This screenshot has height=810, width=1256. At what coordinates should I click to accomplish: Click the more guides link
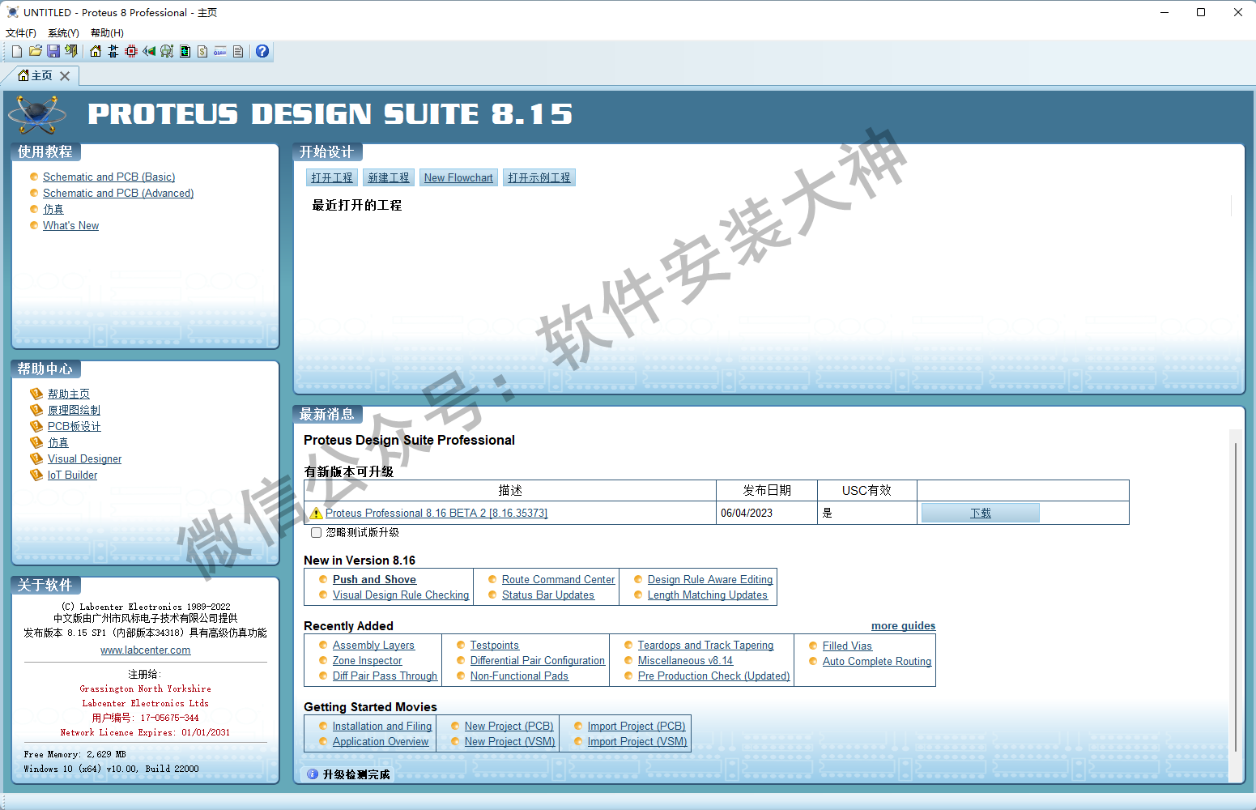[903, 625]
